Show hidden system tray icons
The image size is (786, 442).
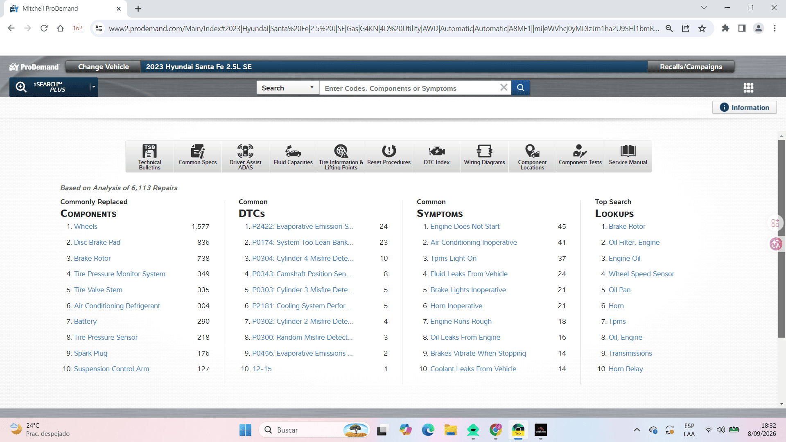click(637, 430)
